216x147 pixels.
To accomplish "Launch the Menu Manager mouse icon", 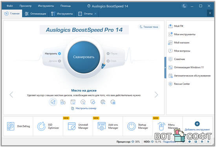I will 161,126.
